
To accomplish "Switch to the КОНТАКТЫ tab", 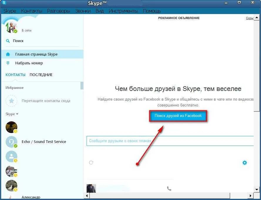I will click(x=15, y=75).
